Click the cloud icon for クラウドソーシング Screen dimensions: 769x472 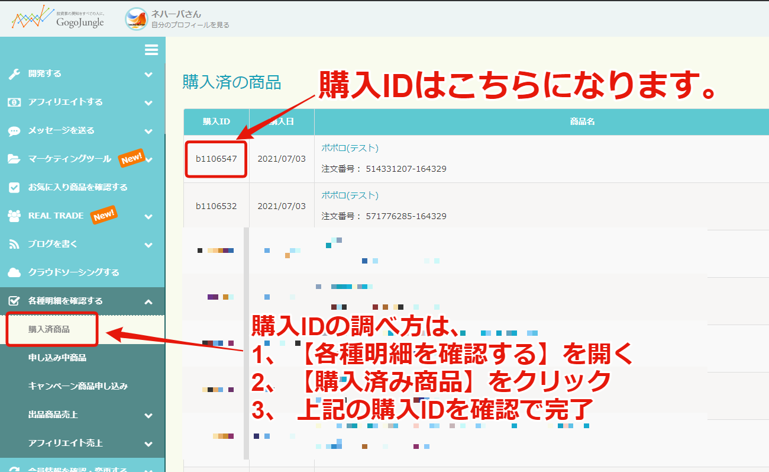pos(14,273)
